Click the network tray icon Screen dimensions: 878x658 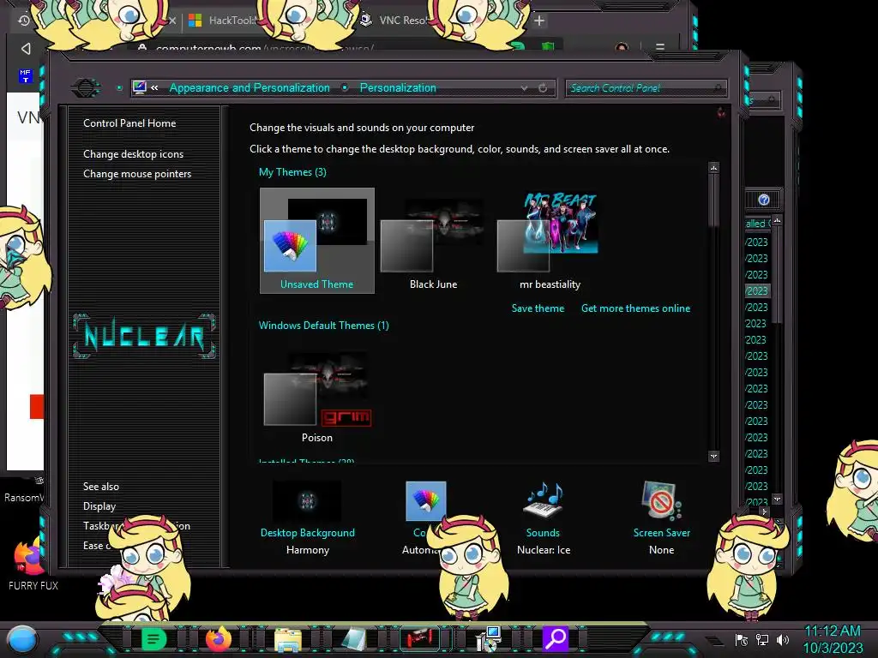tap(762, 639)
